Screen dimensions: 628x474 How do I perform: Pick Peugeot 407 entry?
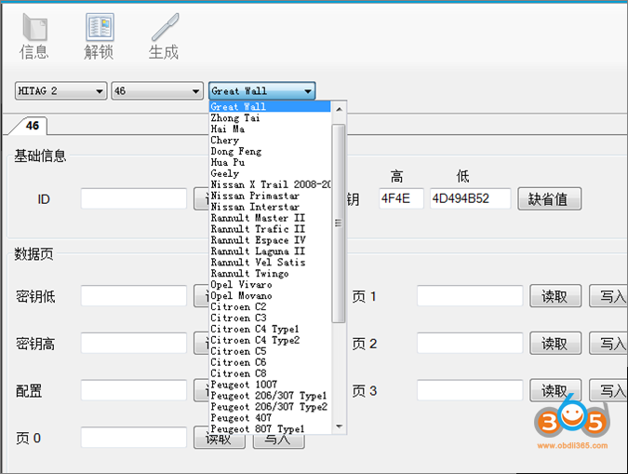point(270,418)
